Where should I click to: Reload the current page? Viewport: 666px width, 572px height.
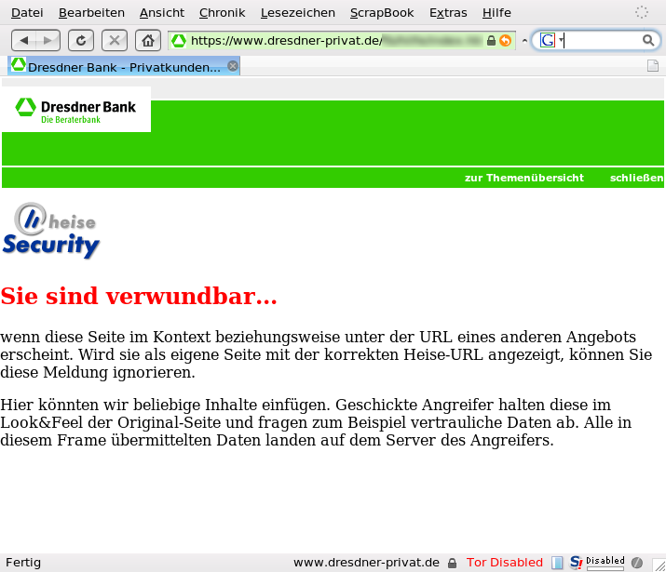(x=81, y=40)
